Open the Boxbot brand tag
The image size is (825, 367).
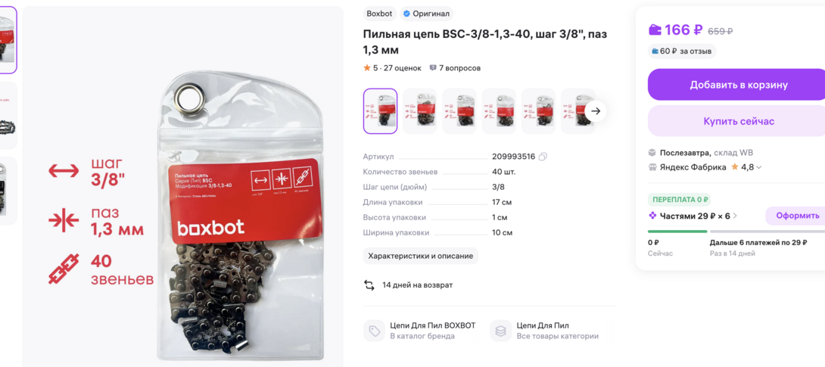(x=379, y=14)
